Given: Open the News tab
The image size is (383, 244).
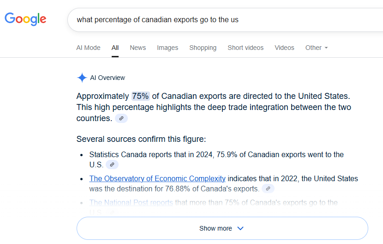Looking at the screenshot, I should tap(138, 48).
